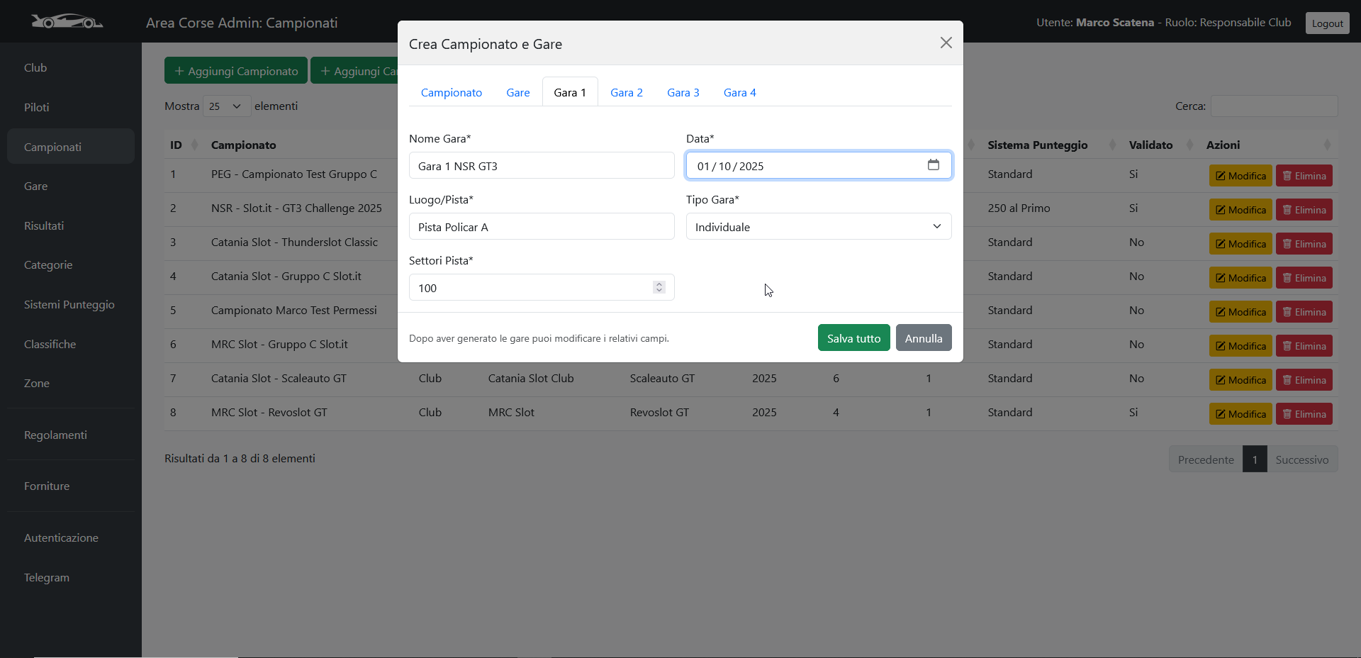Switch to the Campionato tab
The width and height of the screenshot is (1361, 658).
click(x=451, y=93)
